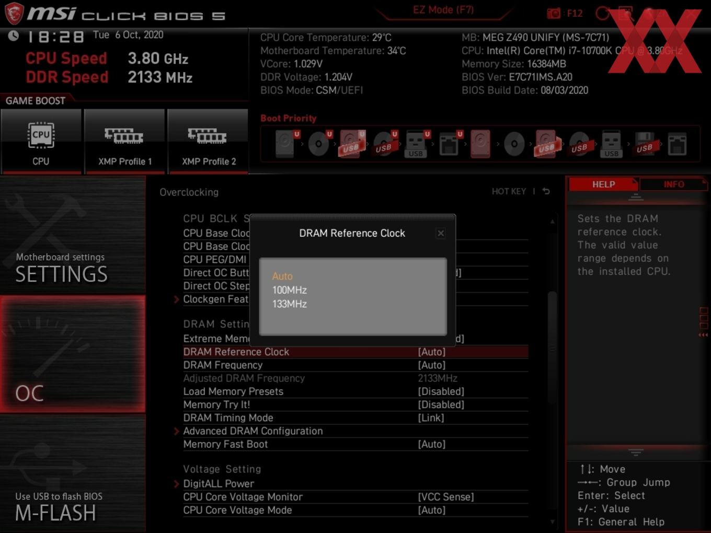Click scroll-down arrow of settings list
The width and height of the screenshot is (711, 533).
[x=552, y=522]
